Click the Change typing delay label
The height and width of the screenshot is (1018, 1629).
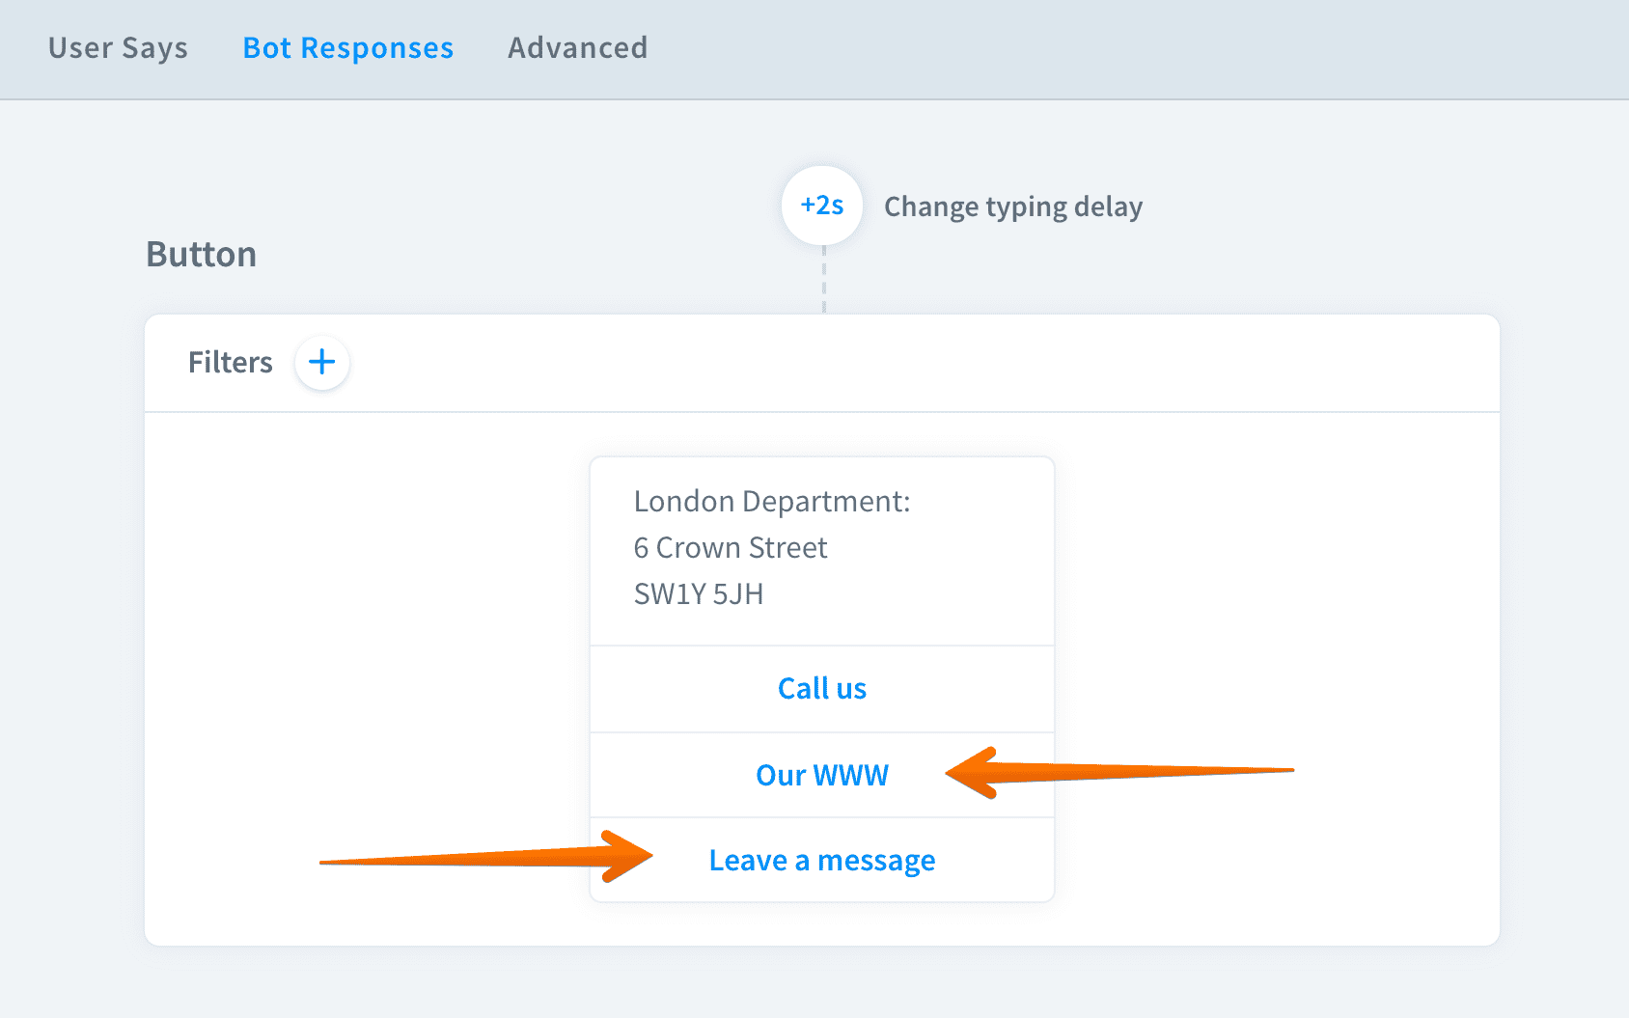click(1012, 206)
